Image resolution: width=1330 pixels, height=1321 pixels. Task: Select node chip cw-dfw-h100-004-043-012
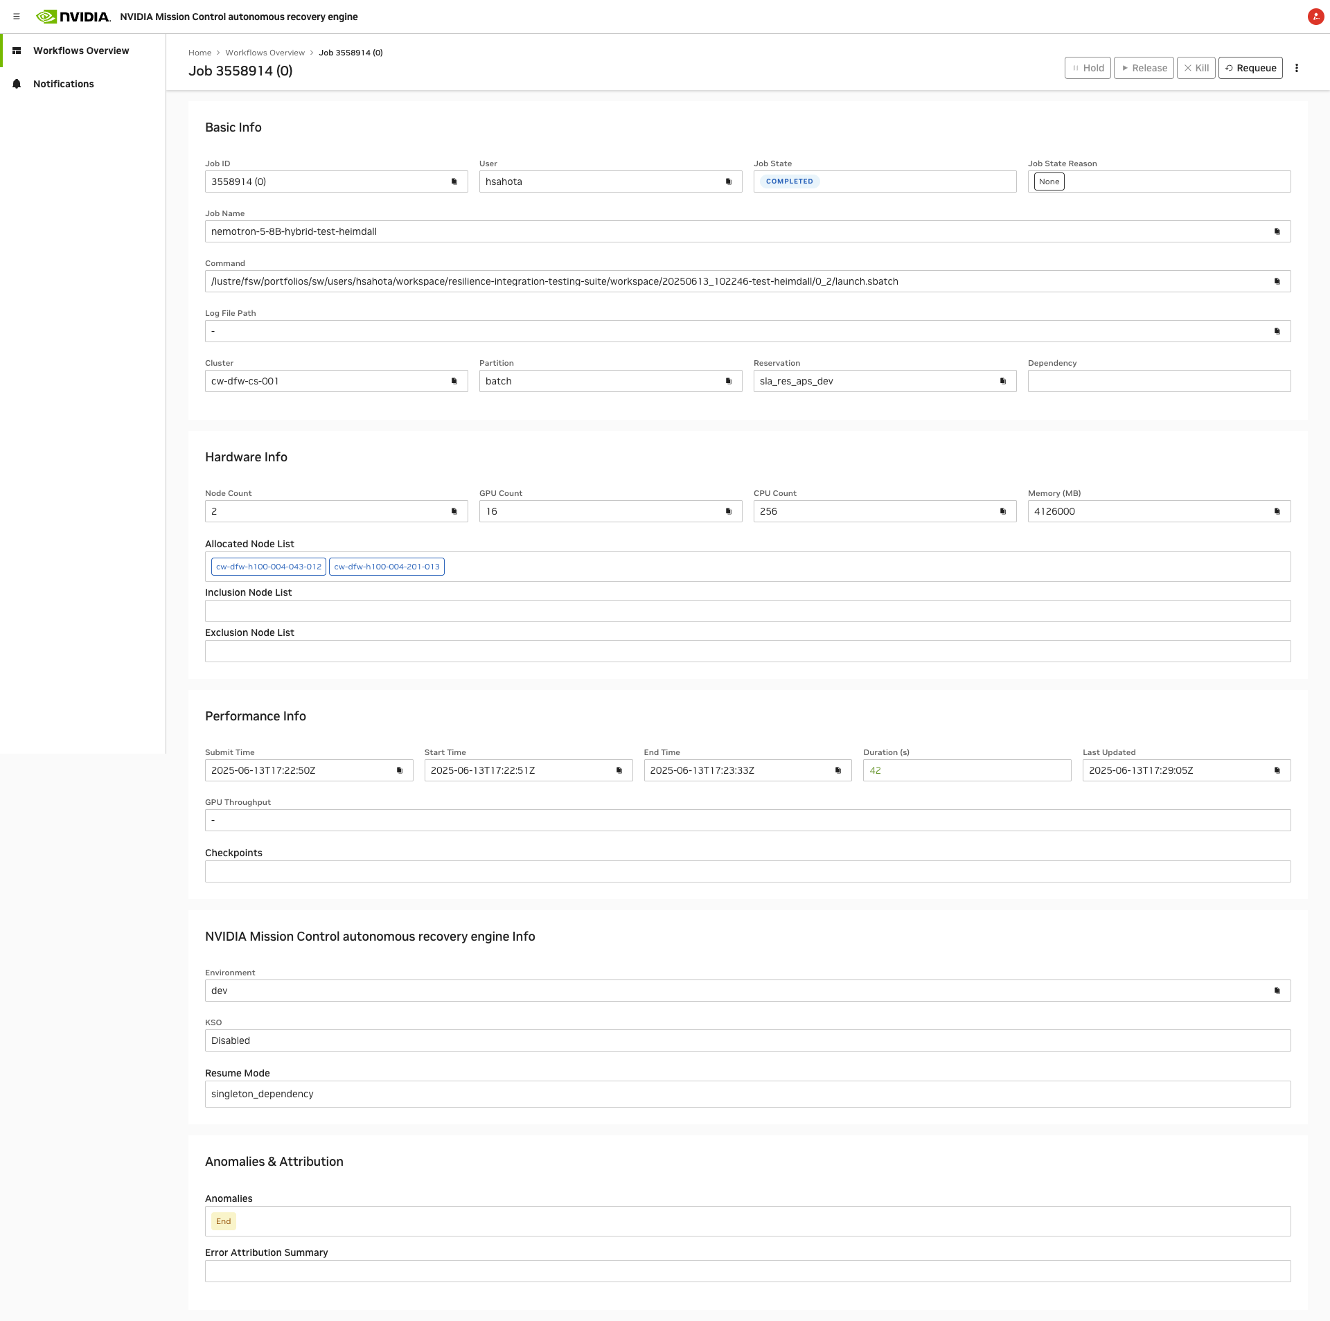pyautogui.click(x=269, y=567)
